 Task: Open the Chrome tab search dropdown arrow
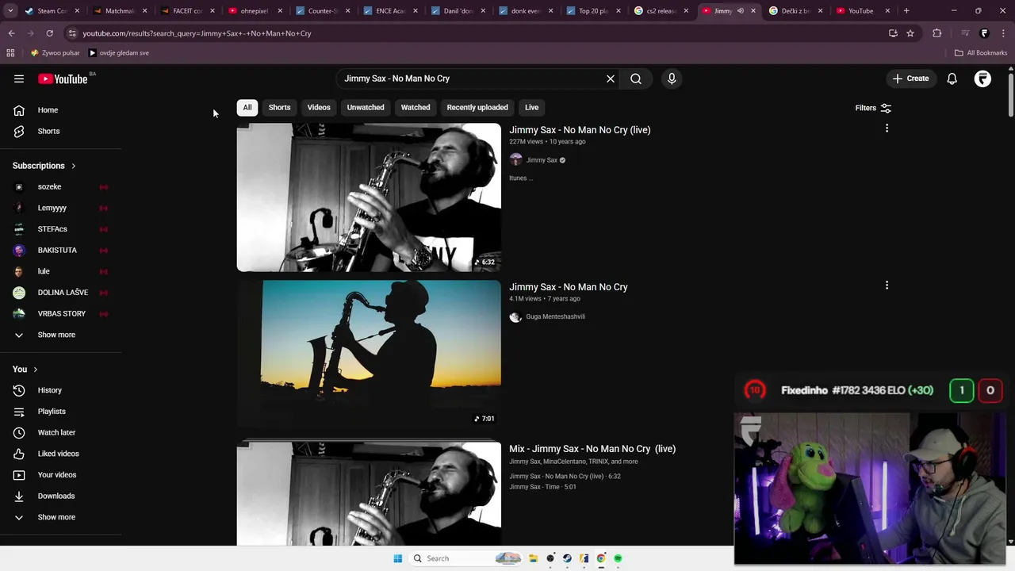click(x=10, y=11)
